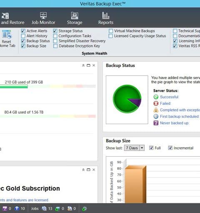The image size is (200, 213).
Task: Click the blue information alerts icon
Action: tap(17, 208)
